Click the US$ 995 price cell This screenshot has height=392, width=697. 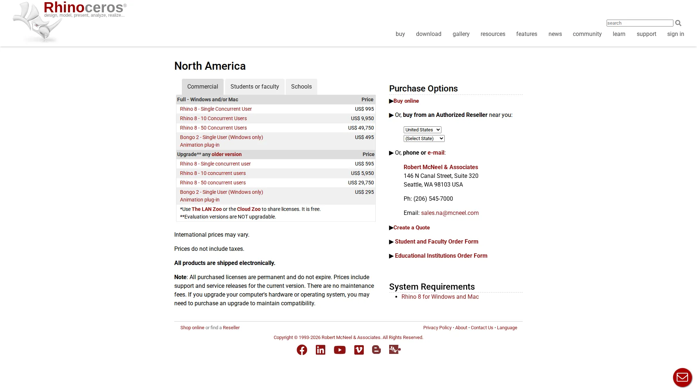click(364, 109)
